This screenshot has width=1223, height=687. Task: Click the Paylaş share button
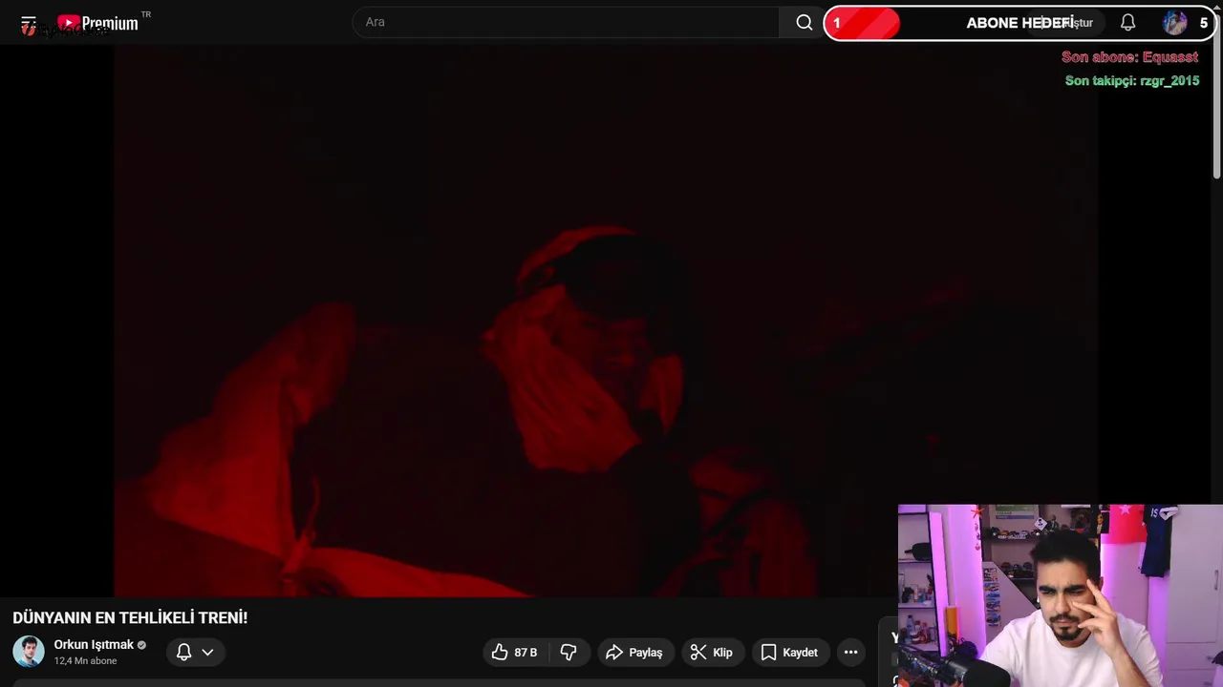(634, 653)
